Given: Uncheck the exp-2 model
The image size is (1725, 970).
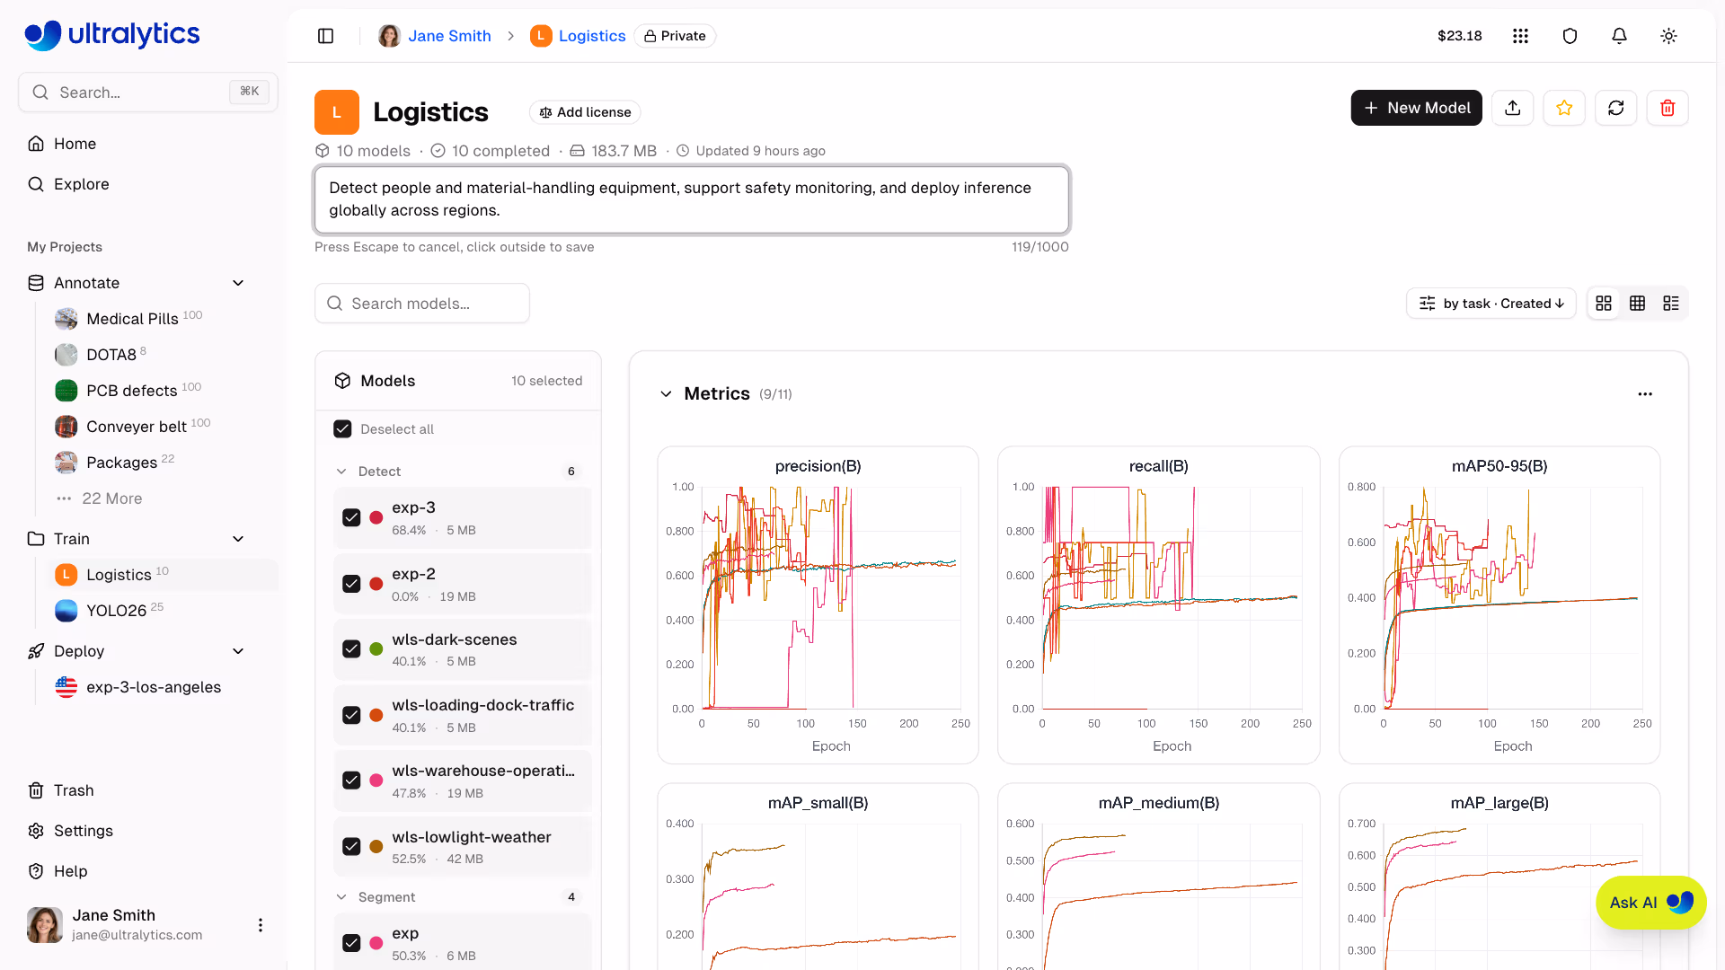Looking at the screenshot, I should (351, 584).
